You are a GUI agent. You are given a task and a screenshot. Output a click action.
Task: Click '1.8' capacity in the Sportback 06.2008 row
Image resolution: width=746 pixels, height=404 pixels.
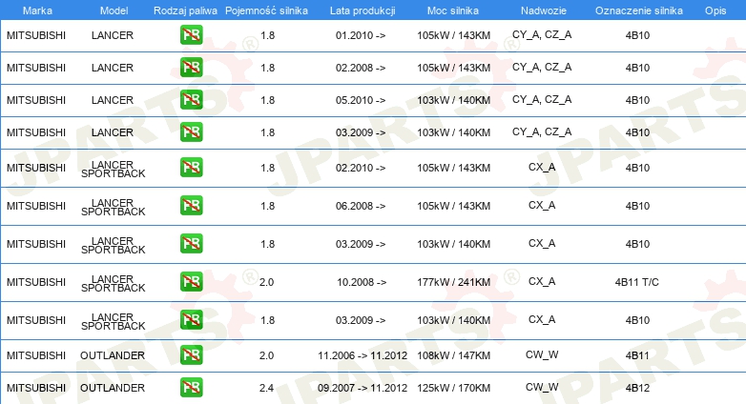tap(268, 206)
